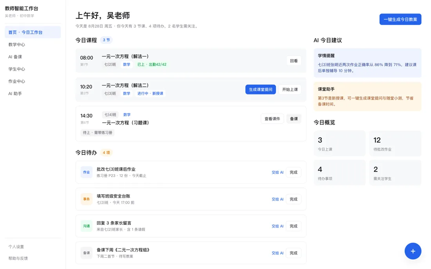
Task: Click the blue floating plus button
Action: 413,251
